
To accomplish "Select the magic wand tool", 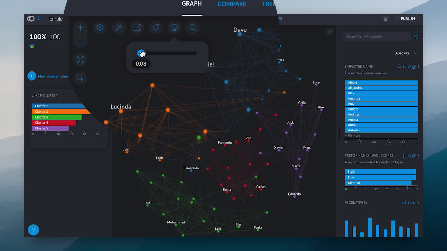I will (118, 28).
